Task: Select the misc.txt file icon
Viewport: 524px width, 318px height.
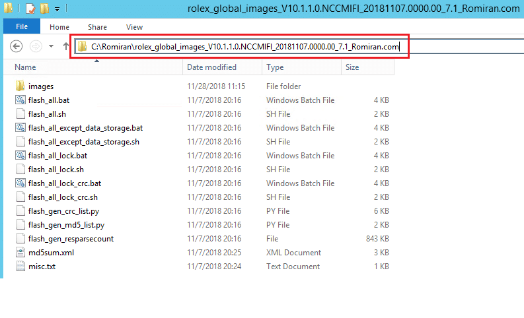Action: pyautogui.click(x=20, y=267)
